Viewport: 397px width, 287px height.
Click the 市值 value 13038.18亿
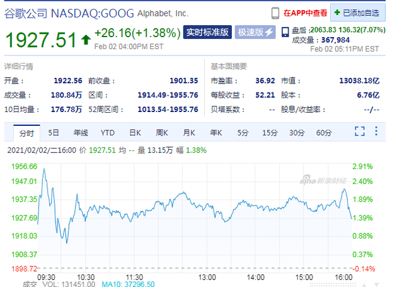(x=360, y=81)
